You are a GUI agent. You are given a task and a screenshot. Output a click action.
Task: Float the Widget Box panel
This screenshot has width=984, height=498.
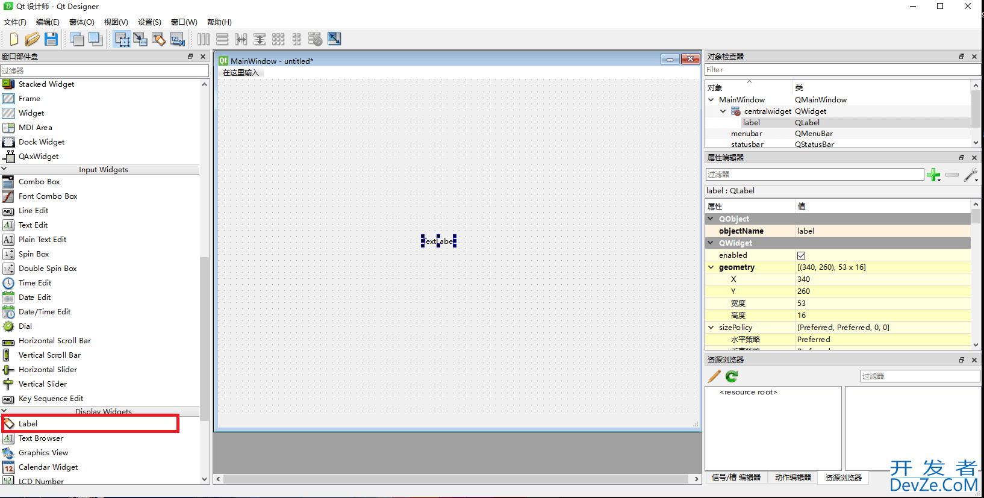coord(190,56)
